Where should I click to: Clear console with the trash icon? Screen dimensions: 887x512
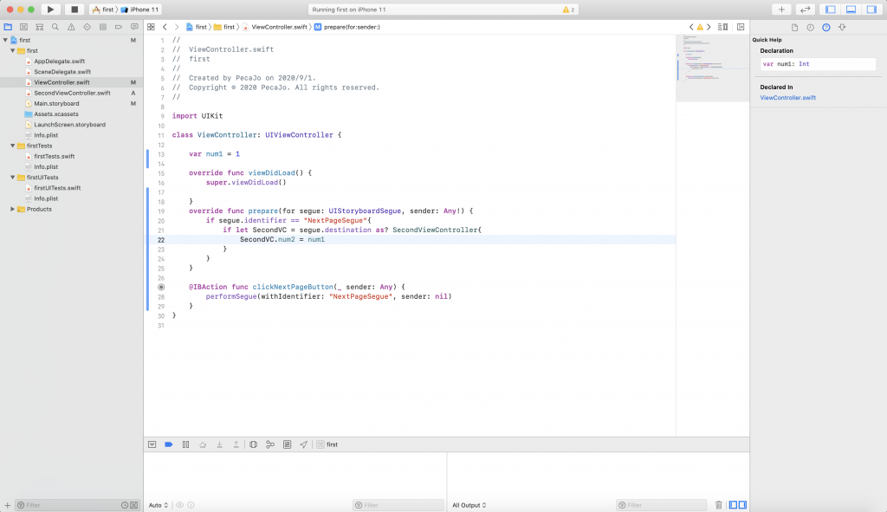click(718, 505)
